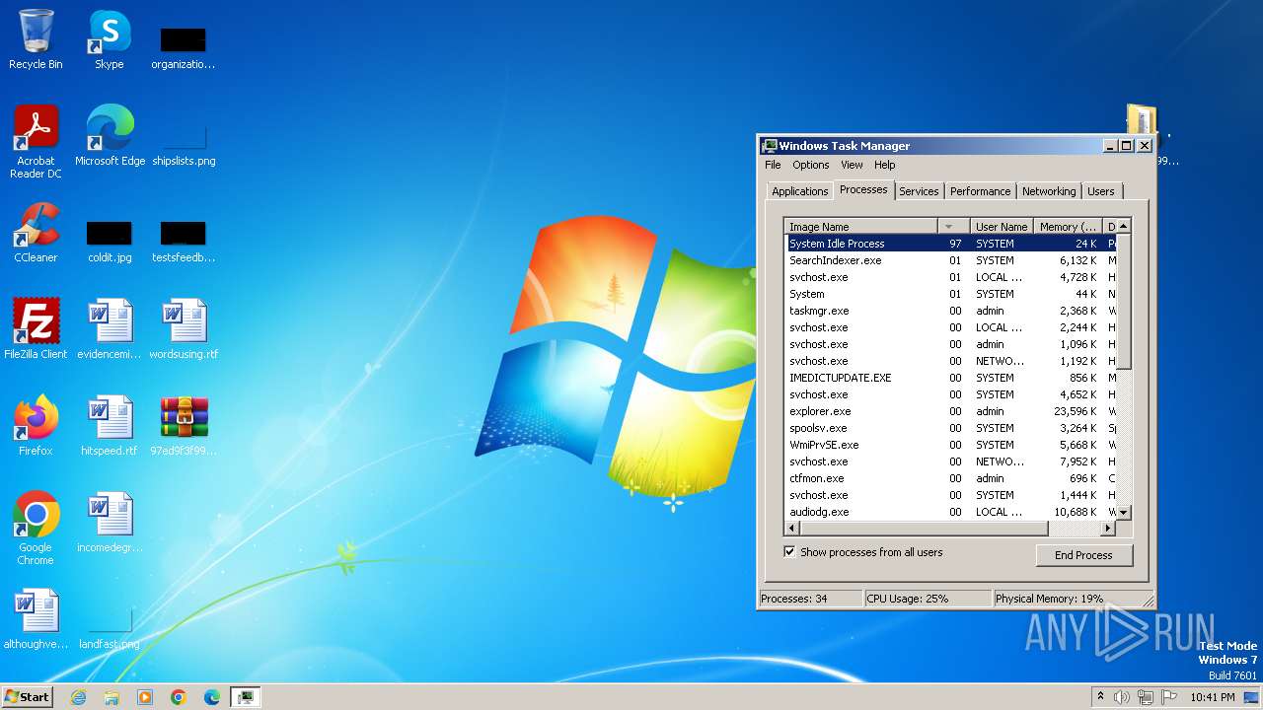Uncheck Show processes from all users
The height and width of the screenshot is (710, 1263).
pos(789,552)
